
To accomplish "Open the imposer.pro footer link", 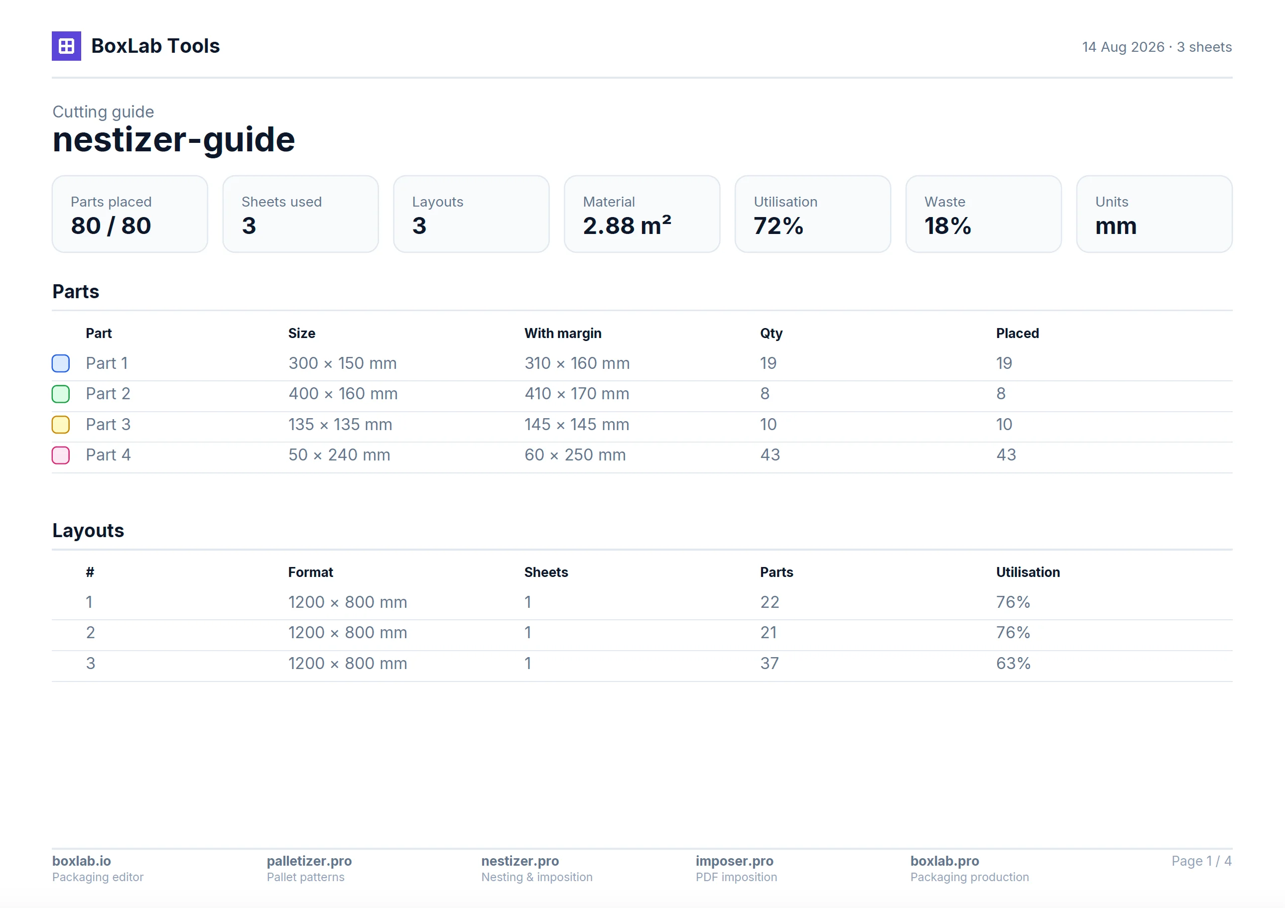I will tap(734, 860).
